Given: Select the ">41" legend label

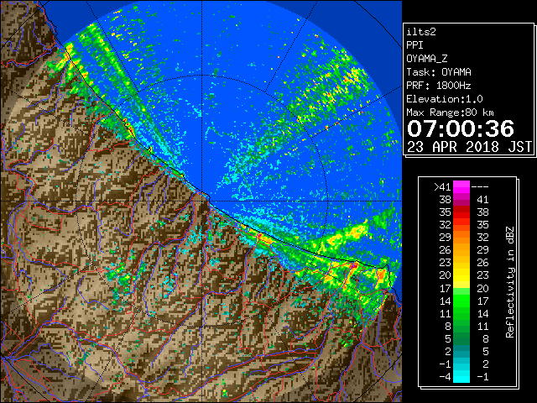Looking at the screenshot, I should tap(442, 187).
